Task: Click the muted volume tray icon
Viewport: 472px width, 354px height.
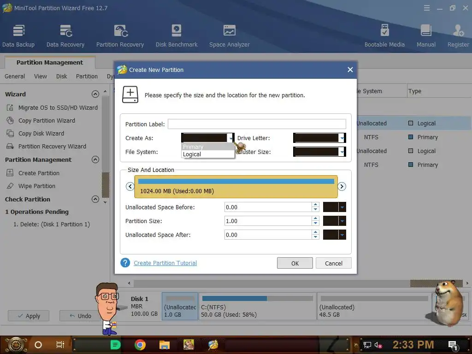Action: (x=378, y=345)
